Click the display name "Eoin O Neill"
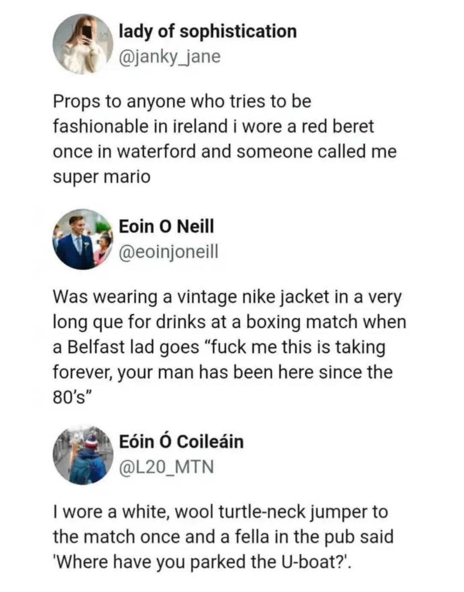This screenshot has height=592, width=464. (166, 226)
